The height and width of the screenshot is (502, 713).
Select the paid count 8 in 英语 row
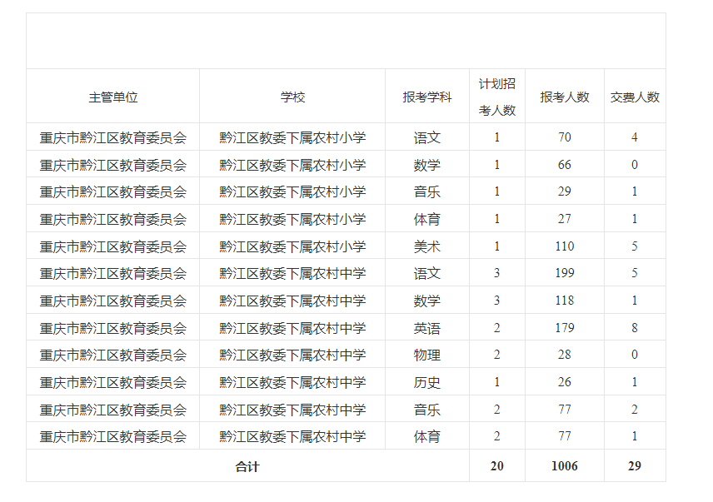(x=634, y=328)
